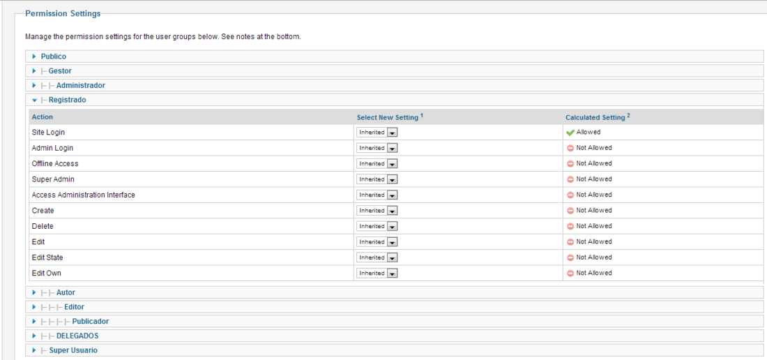Image resolution: width=767 pixels, height=360 pixels.
Task: Expand the Super Usuario group panel
Action: [394, 350]
